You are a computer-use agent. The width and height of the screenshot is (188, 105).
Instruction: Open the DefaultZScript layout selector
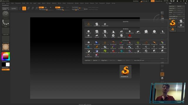(159, 1)
